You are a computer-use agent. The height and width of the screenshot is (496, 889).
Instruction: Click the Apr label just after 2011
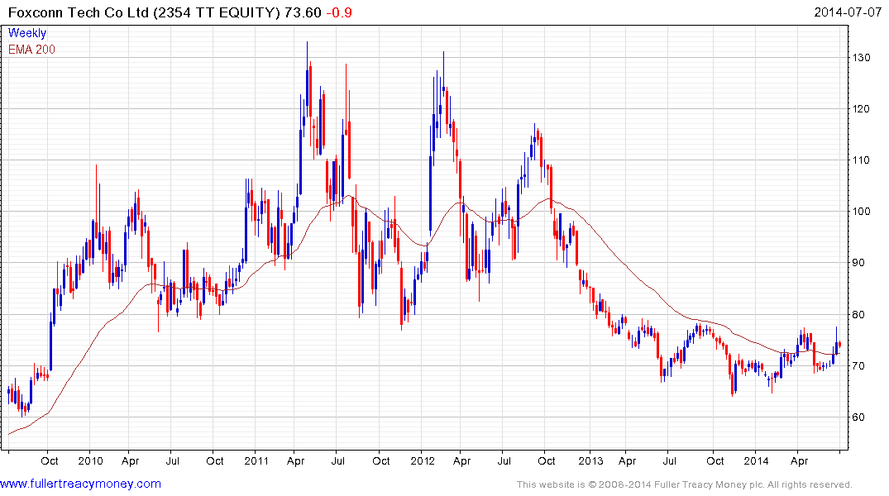pos(295,461)
